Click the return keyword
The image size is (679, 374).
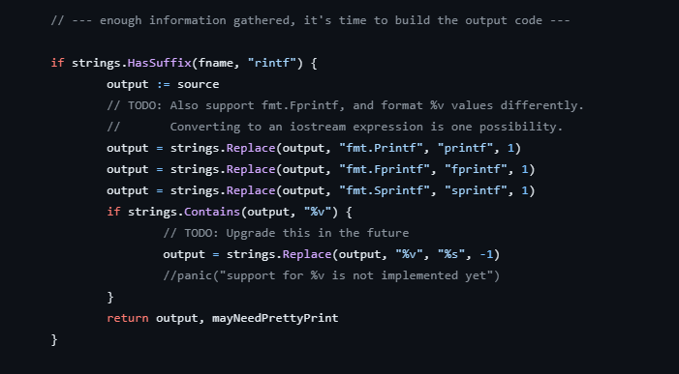point(128,318)
